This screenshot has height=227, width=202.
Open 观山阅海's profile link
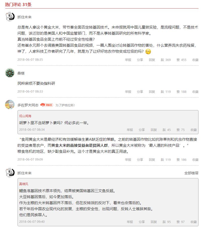[25, 116]
